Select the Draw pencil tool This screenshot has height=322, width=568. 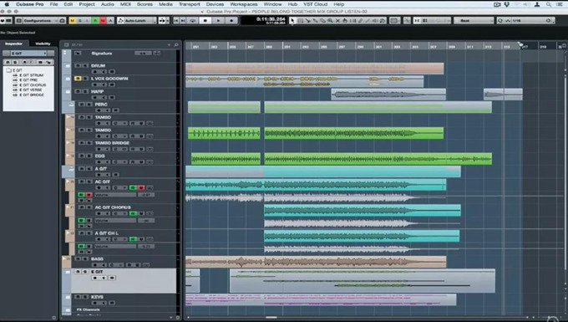click(x=360, y=21)
